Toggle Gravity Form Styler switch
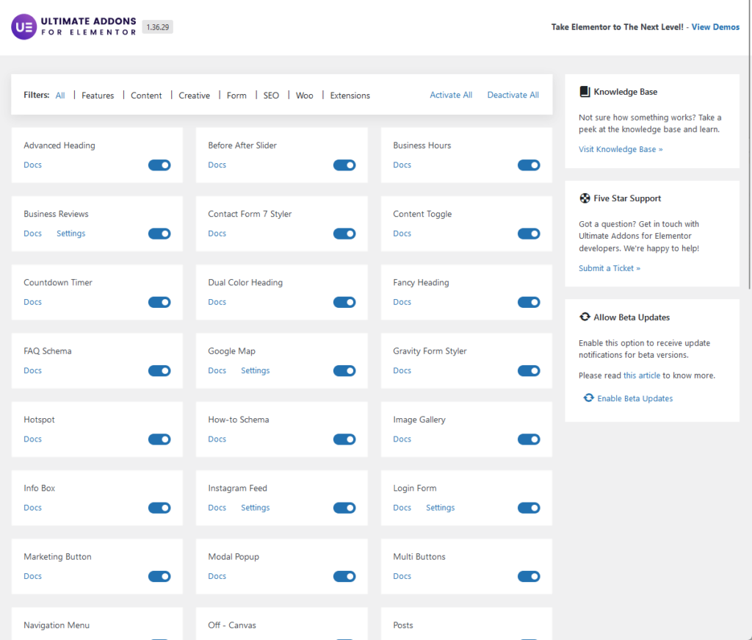752x640 pixels. click(529, 371)
